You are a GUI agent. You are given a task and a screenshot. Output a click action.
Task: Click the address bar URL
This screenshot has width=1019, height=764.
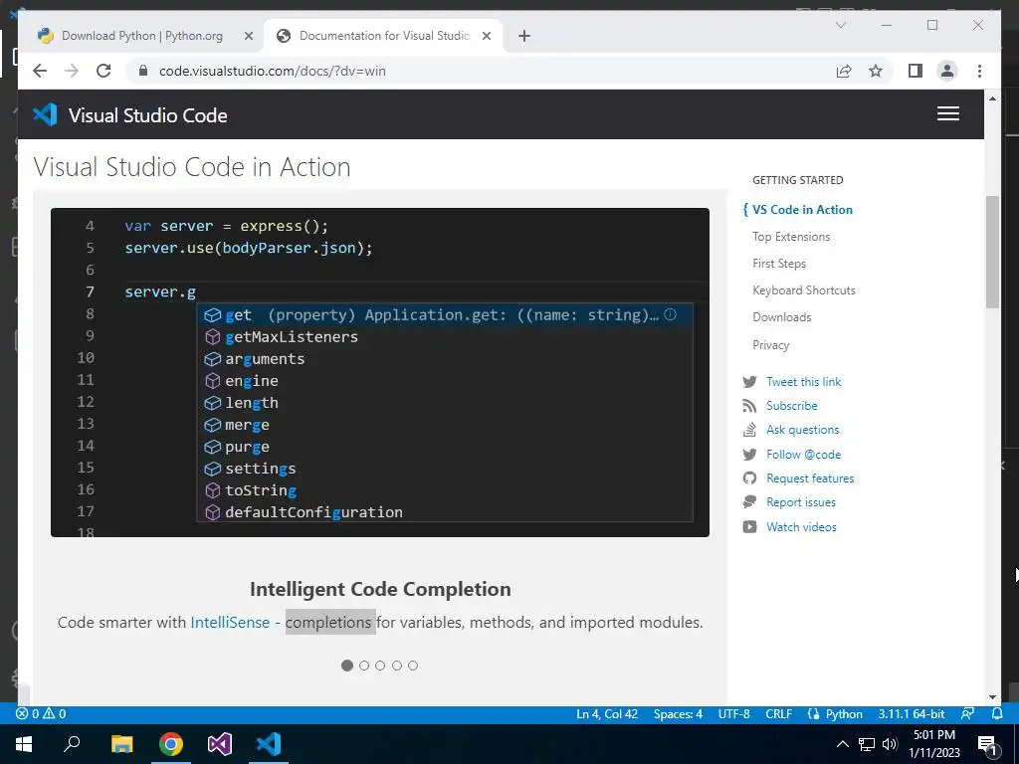[273, 71]
